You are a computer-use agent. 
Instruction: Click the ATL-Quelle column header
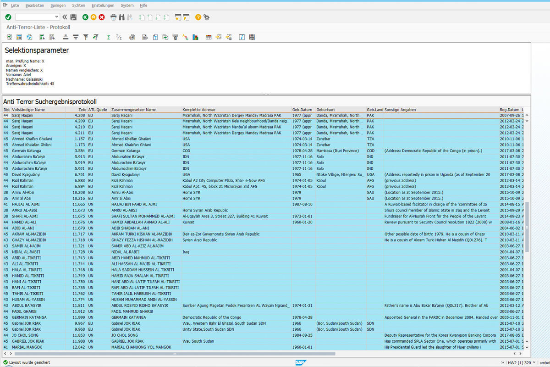99,110
